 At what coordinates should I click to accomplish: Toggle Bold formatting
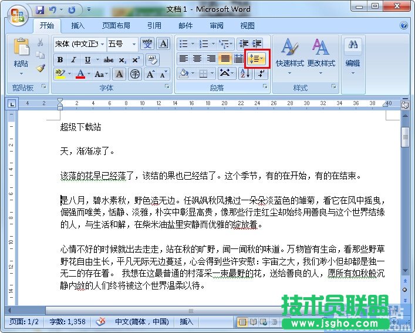coord(60,60)
